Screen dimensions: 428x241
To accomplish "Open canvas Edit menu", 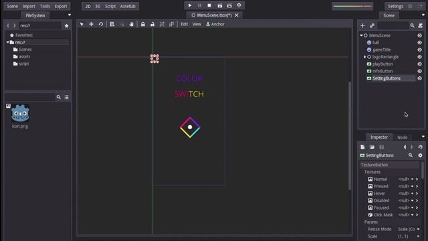I will (185, 24).
